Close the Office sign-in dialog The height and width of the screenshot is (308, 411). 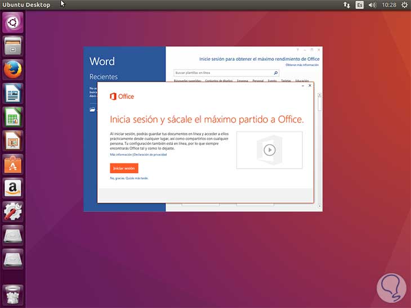point(310,85)
